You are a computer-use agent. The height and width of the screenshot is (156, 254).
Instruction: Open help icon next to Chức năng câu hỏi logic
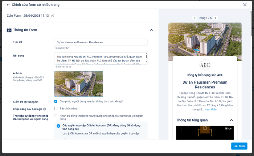pos(45,109)
